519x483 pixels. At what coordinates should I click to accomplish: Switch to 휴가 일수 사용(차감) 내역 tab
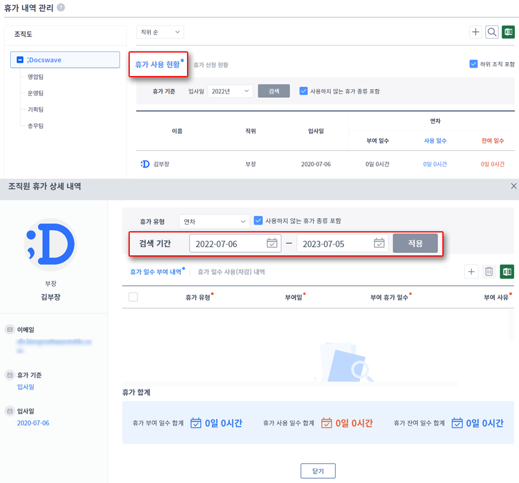tap(231, 272)
